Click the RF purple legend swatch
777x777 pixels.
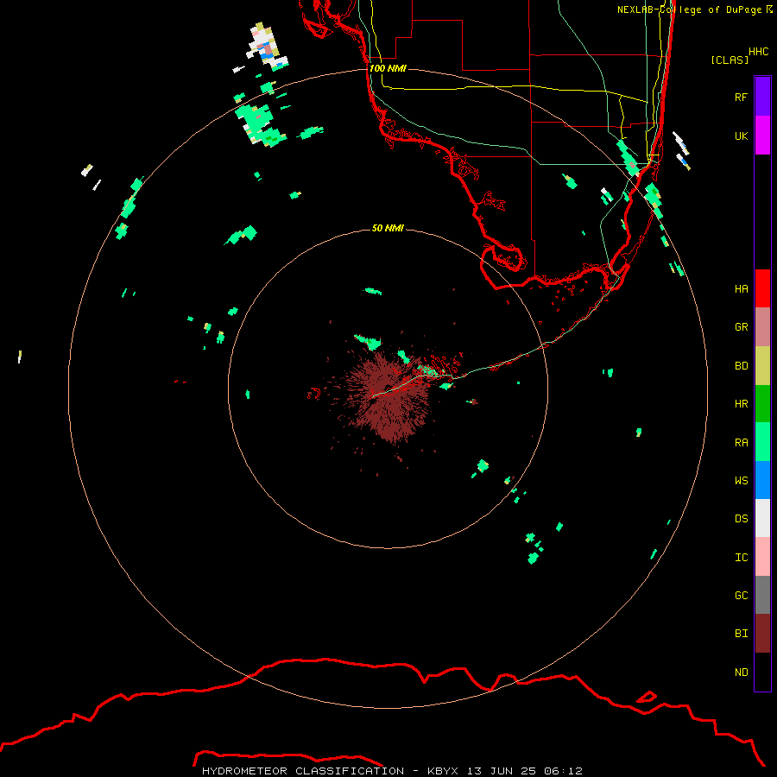coord(762,97)
